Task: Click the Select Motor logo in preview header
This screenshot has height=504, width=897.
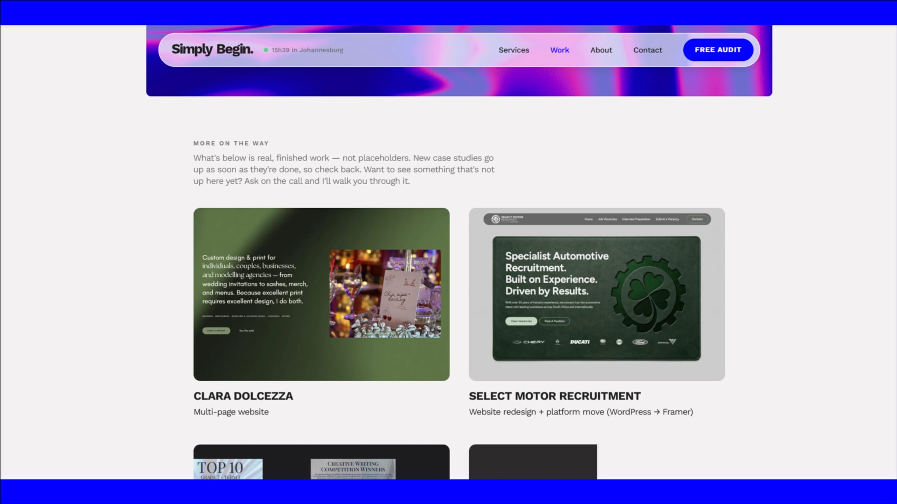Action: click(507, 219)
